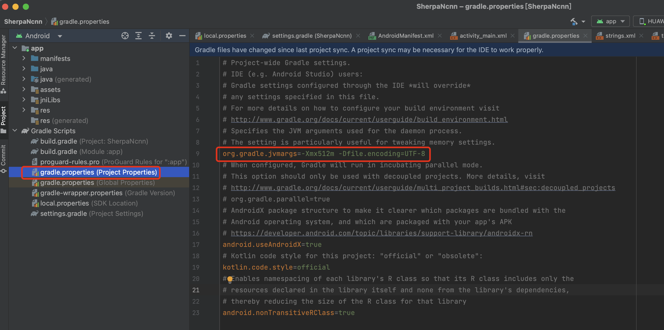Expand the res folder chevron
Viewport: 664px width, 330px height.
tap(24, 110)
